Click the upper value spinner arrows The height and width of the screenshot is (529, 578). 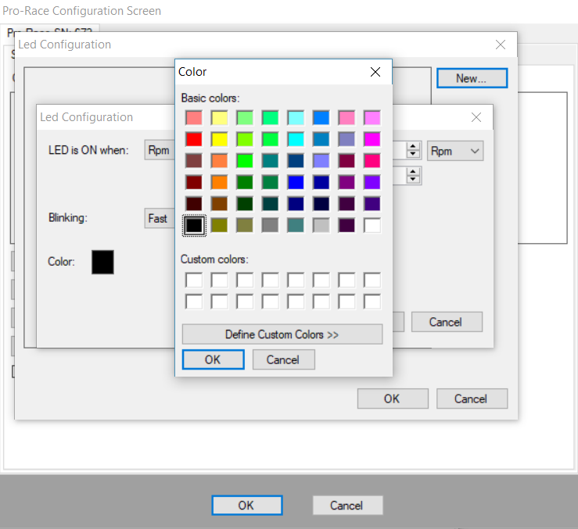[x=414, y=150]
